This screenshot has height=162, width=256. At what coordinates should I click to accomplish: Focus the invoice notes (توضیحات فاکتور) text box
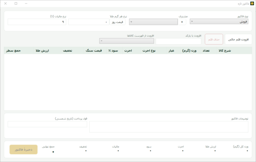click(x=169, y=127)
